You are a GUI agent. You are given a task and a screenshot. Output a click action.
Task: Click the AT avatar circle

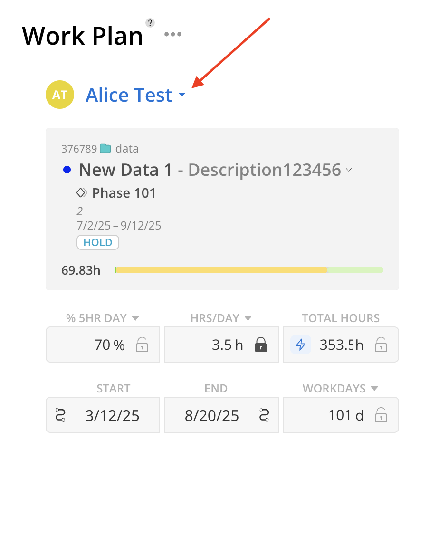coord(60,95)
